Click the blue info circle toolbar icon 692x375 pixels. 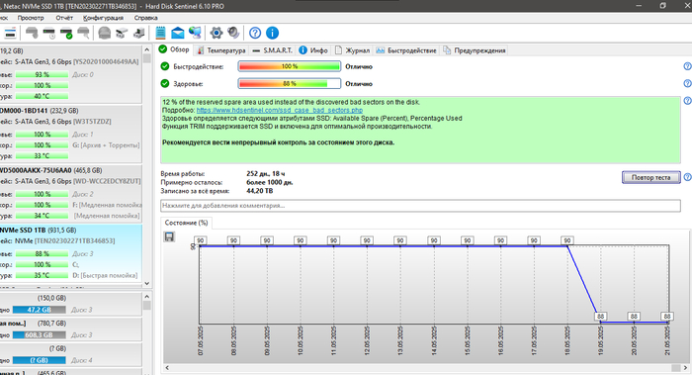click(272, 33)
